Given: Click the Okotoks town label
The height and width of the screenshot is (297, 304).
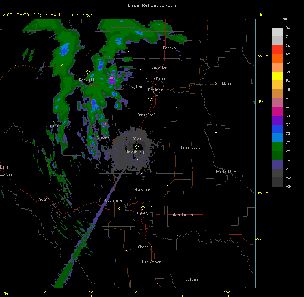Looking at the screenshot, I should pos(145,247).
